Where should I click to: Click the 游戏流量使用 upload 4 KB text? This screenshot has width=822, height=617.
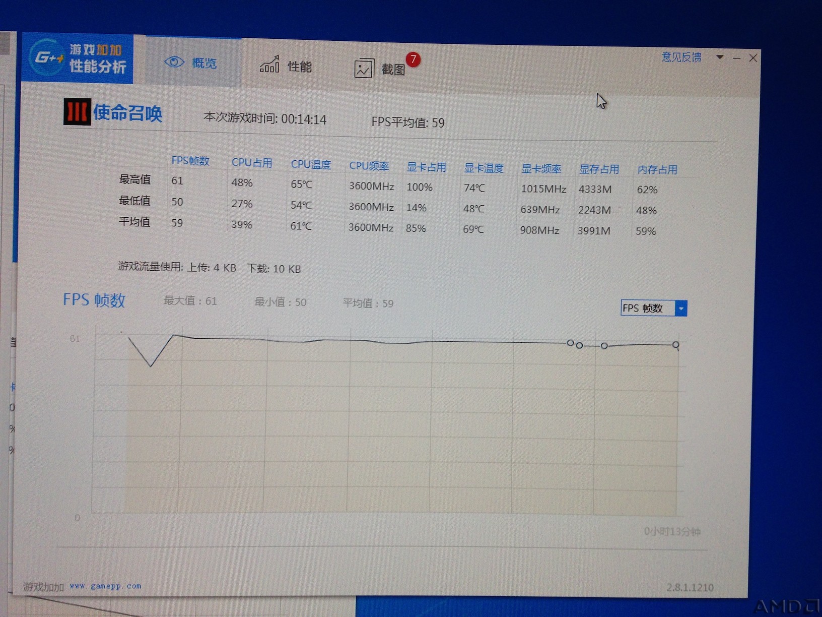click(x=177, y=267)
